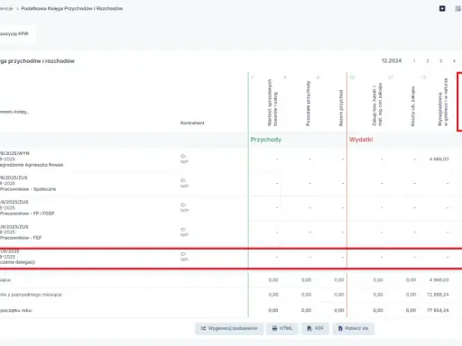Image resolution: width=462 pixels, height=346 pixels.
Task: Click the księga przychodów i rozchodów heading
Action: [x=37, y=61]
